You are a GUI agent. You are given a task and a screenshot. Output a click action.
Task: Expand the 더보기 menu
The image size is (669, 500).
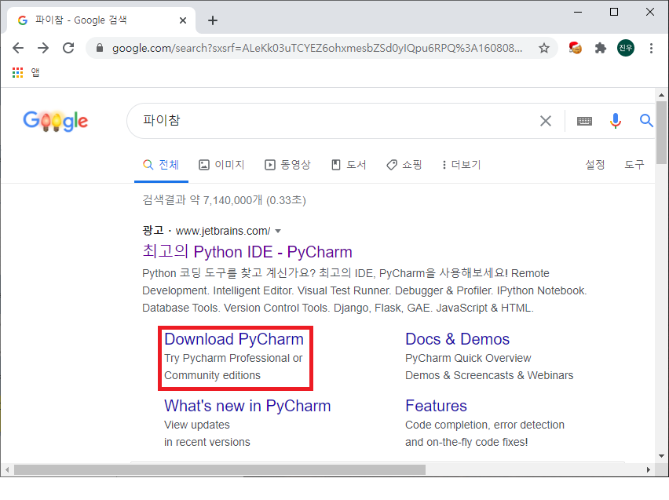[461, 165]
